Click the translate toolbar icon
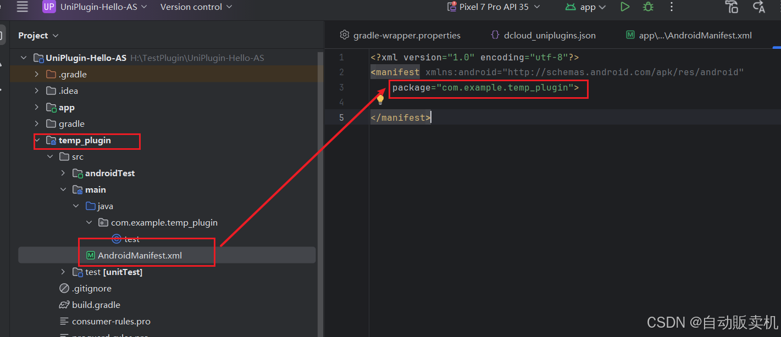Image resolution: width=781 pixels, height=337 pixels. (x=759, y=7)
